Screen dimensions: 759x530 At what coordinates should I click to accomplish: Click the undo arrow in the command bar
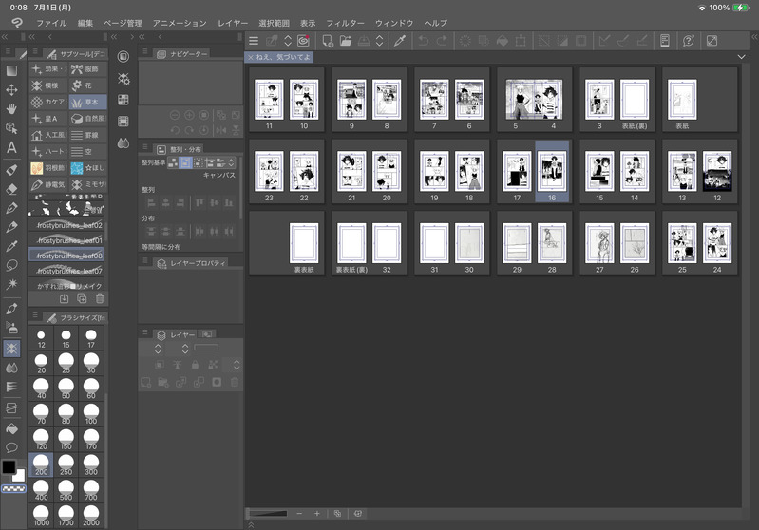point(424,41)
